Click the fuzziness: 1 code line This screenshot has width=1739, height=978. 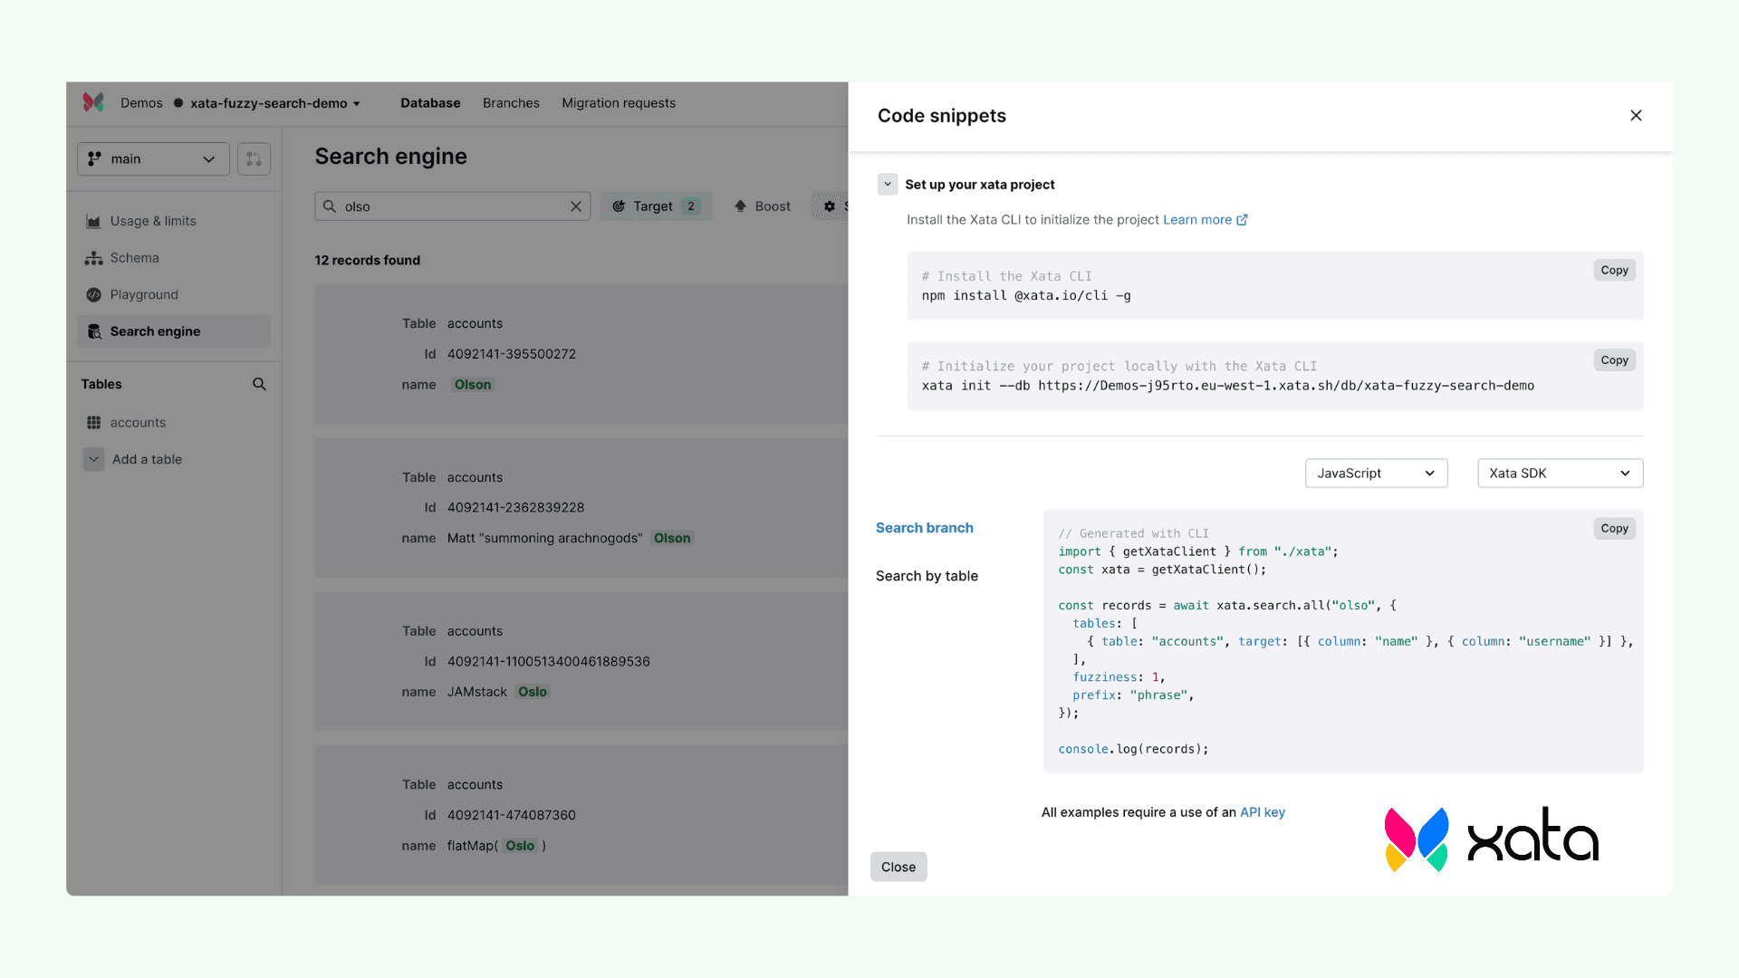tap(1119, 677)
